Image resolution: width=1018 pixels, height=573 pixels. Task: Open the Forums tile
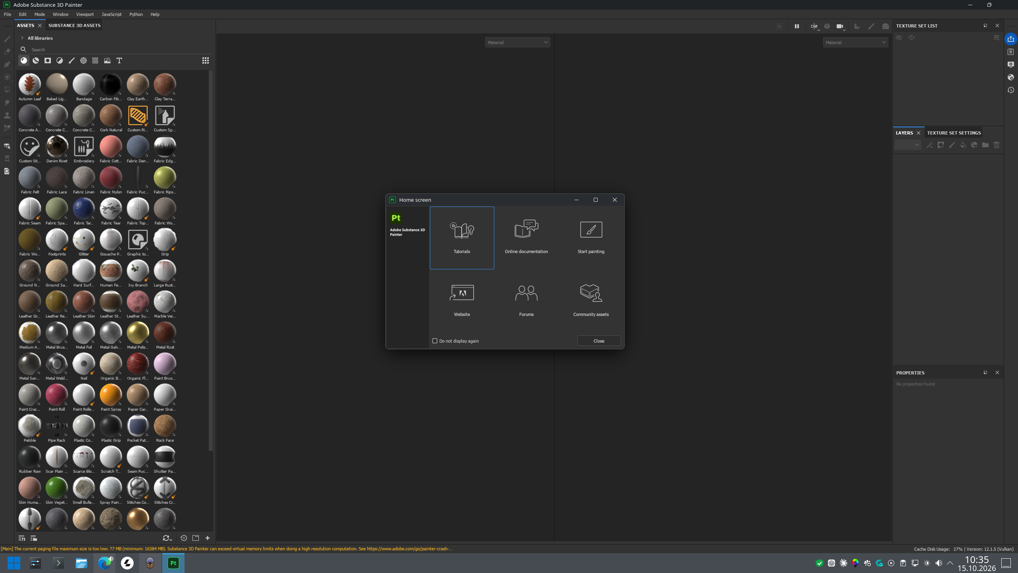coord(526,300)
